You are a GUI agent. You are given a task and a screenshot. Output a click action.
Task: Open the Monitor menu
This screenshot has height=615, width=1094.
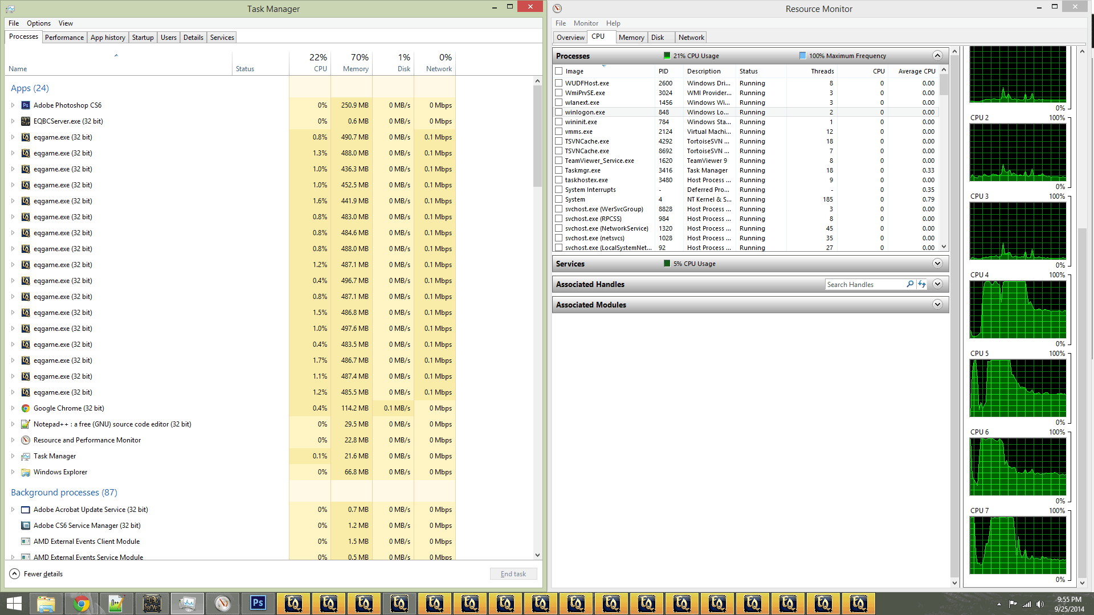click(x=586, y=23)
